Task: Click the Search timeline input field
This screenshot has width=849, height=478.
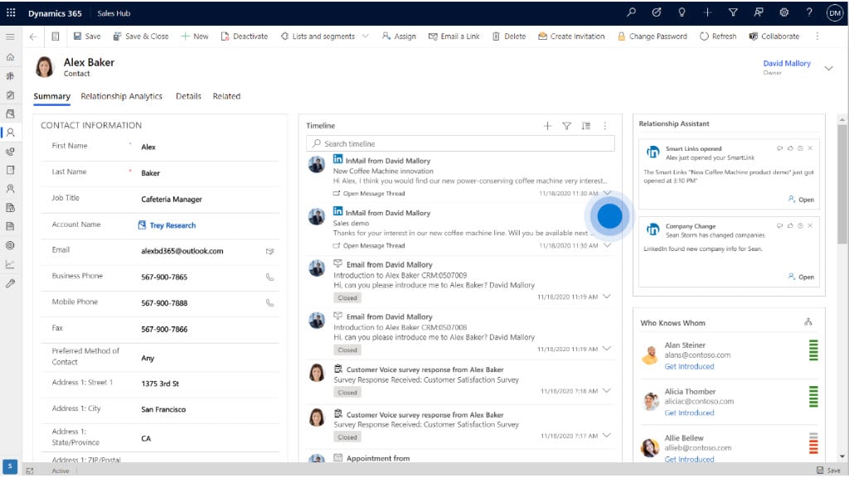Action: [x=460, y=143]
